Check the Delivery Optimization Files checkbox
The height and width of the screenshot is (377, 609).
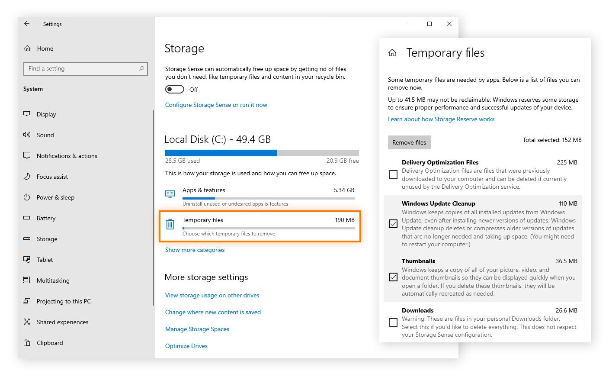tap(393, 174)
